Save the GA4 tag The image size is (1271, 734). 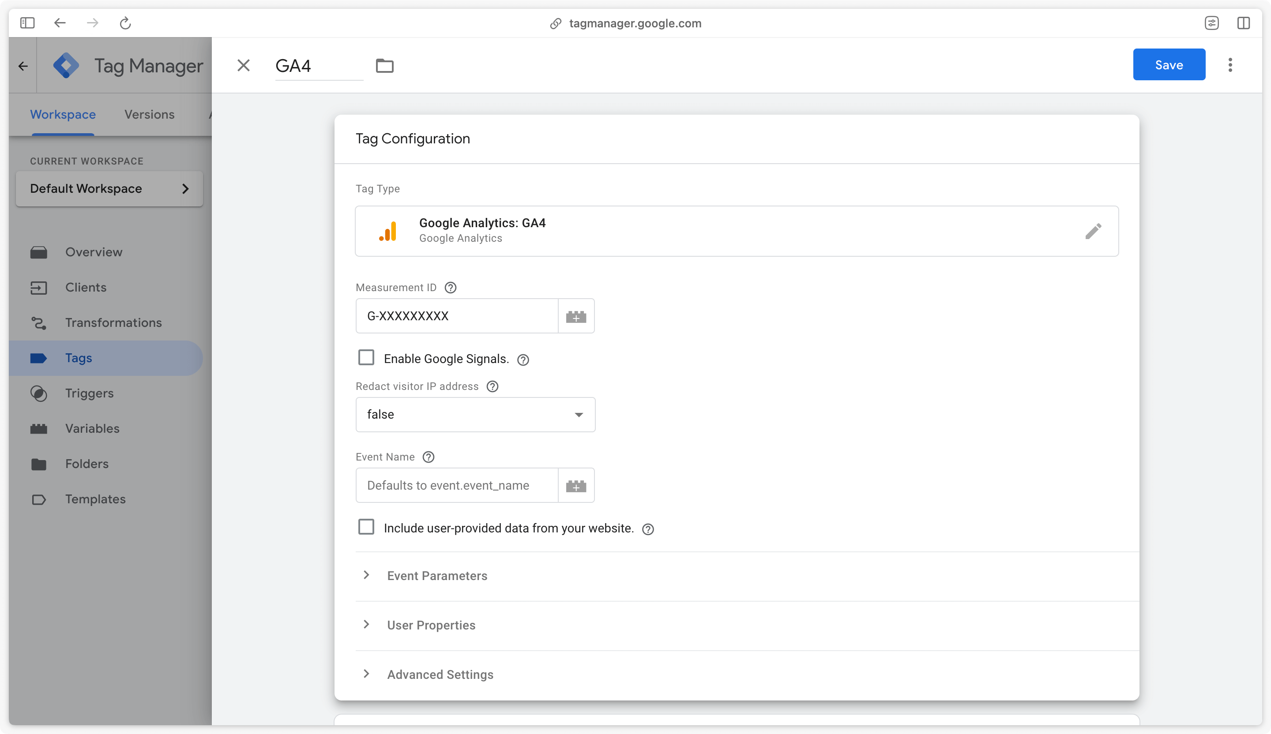click(1169, 64)
